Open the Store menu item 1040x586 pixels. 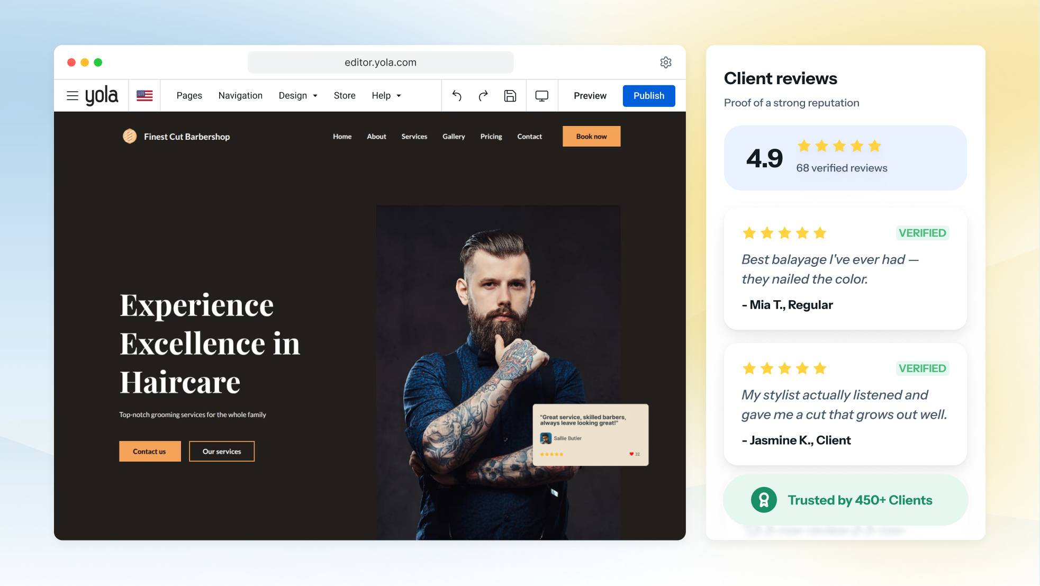coord(345,96)
